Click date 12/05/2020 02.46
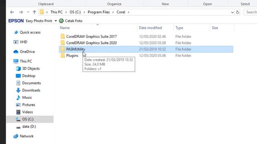Viewport: 257px width, 144px height. [x=153, y=36]
